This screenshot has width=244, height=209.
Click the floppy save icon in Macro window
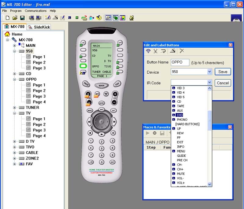[x=162, y=133]
